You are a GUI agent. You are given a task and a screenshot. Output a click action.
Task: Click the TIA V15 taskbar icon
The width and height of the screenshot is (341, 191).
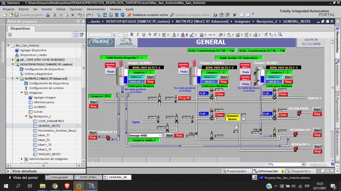[x=91, y=186]
